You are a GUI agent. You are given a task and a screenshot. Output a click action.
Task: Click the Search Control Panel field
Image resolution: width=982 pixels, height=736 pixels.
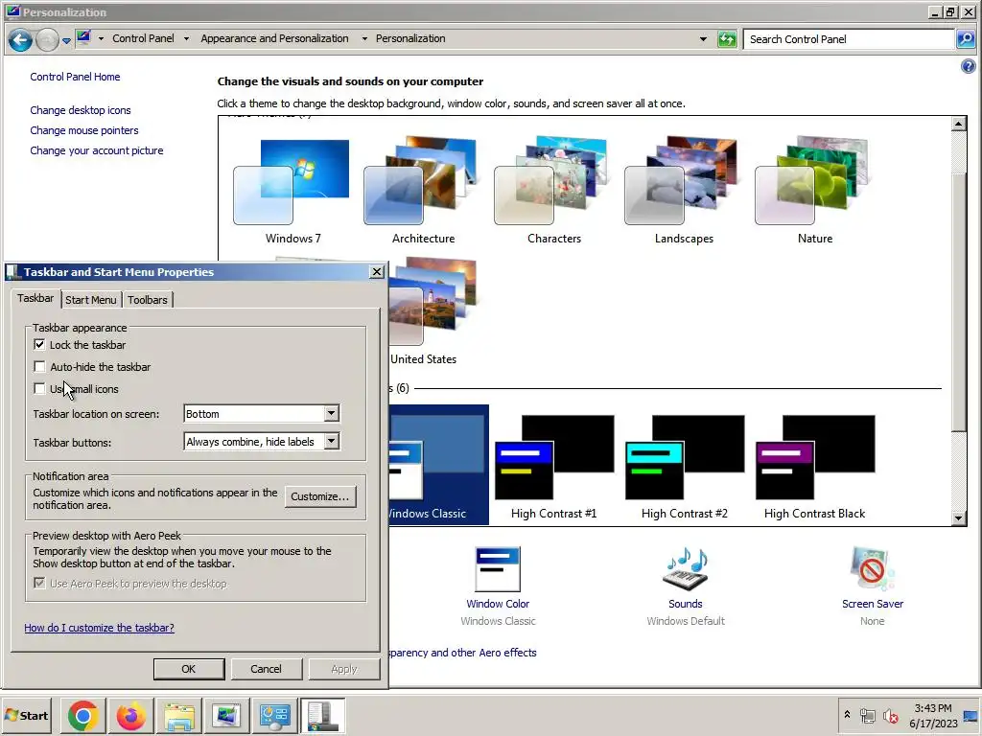point(849,38)
